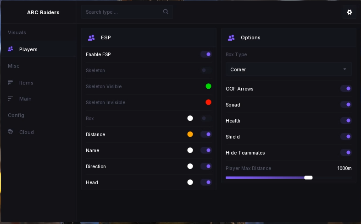Click the Cloud config icon
The width and height of the screenshot is (361, 224).
point(11,132)
